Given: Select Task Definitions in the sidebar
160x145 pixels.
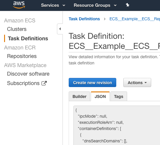Looking at the screenshot, I should 28,39.
